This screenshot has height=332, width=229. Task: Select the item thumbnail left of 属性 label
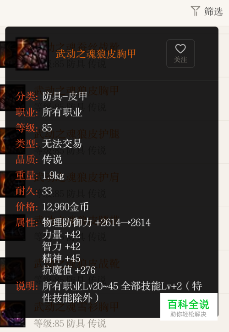pyautogui.click(x=3, y=227)
